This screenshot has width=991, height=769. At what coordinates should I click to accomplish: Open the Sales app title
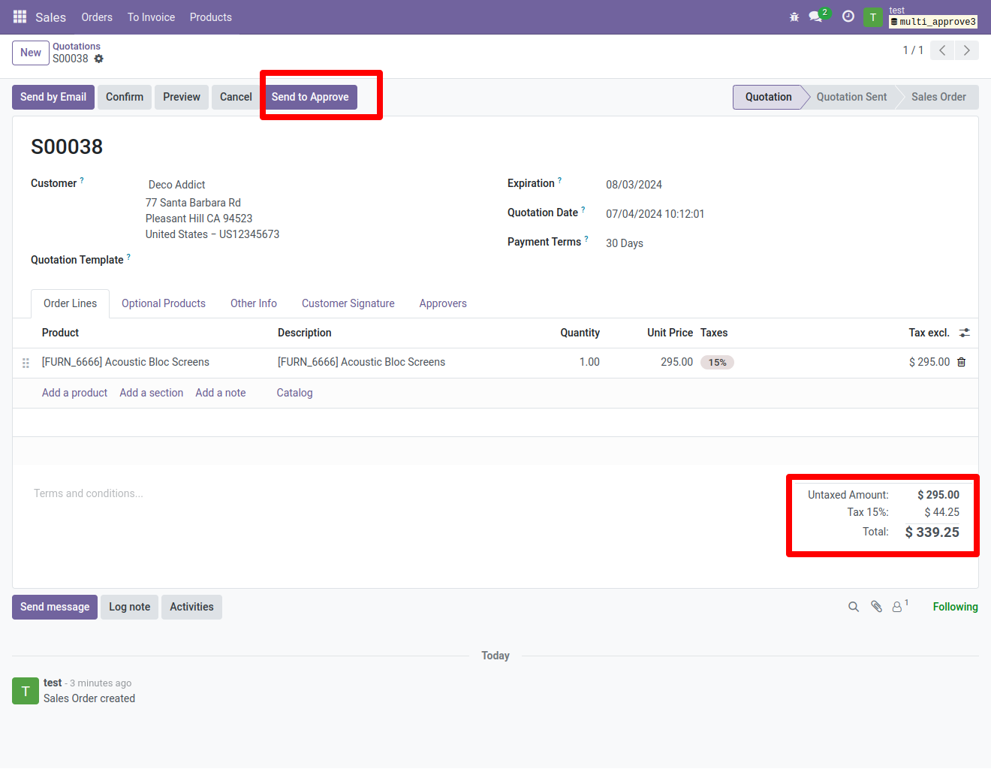click(x=50, y=17)
